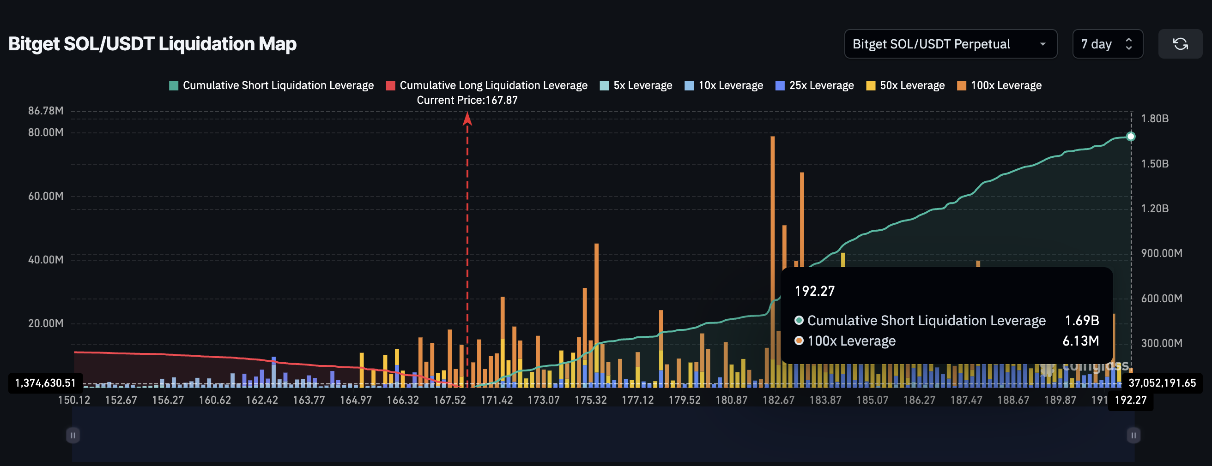Screen dimensions: 1212x466
Task: Click the bottom zoom range slider track
Action: pos(602,436)
